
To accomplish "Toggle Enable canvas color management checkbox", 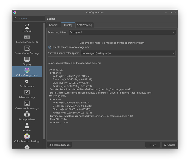I will [50, 47].
